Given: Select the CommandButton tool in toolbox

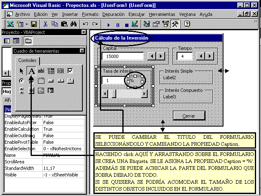Looking at the screenshot, I should (x=51, y=81).
